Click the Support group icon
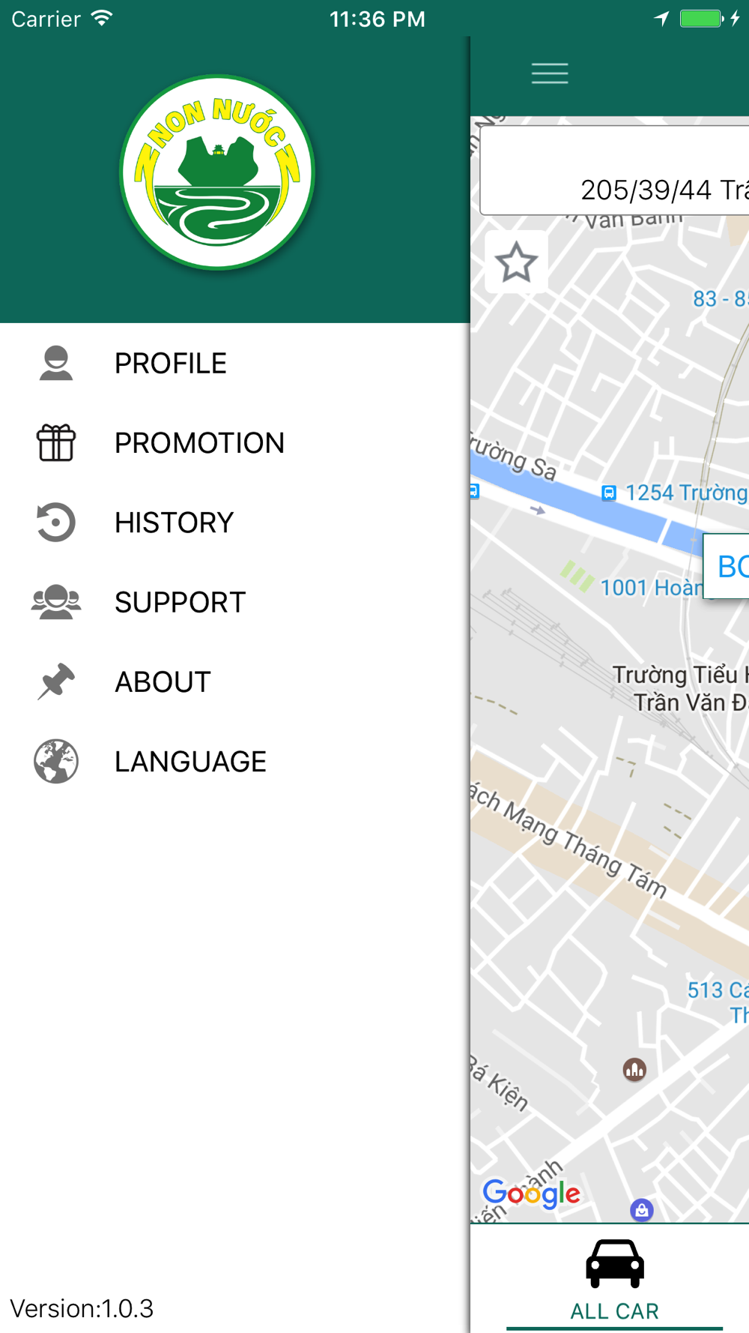 (x=56, y=602)
